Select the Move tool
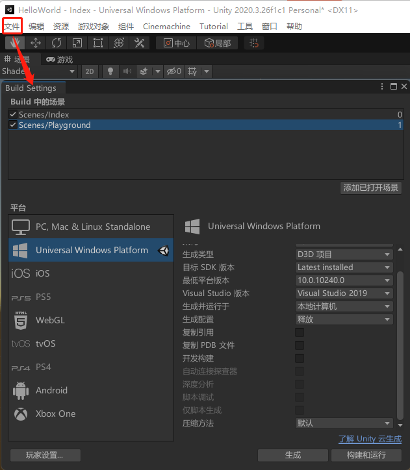The image size is (410, 470). click(x=35, y=43)
